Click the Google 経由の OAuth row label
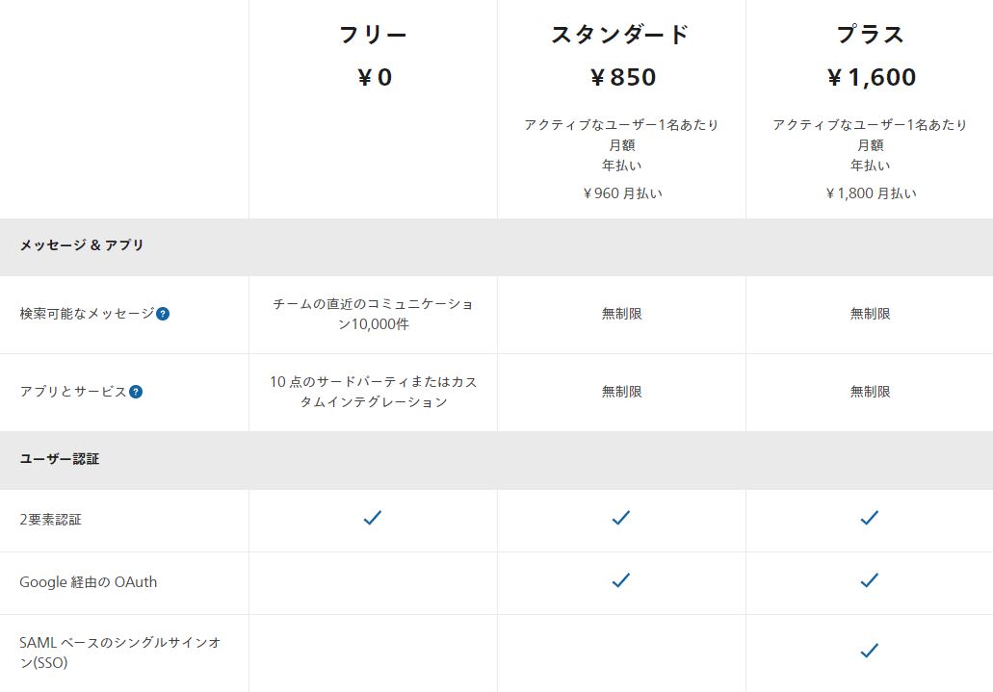 [x=88, y=582]
